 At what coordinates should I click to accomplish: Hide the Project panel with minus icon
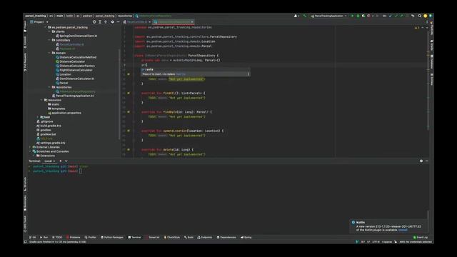click(118, 22)
